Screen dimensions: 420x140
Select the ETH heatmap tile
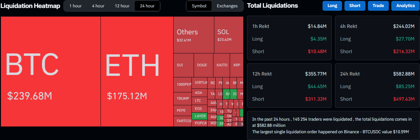[x=137, y=72]
